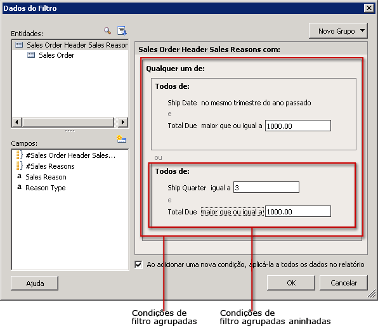This screenshot has height=326, width=378.
Task: Click the ou connector between groups
Action: click(158, 158)
